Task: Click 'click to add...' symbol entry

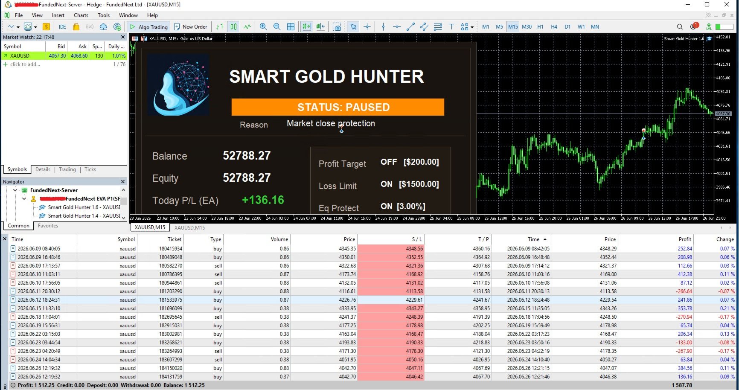Action: click(x=25, y=64)
